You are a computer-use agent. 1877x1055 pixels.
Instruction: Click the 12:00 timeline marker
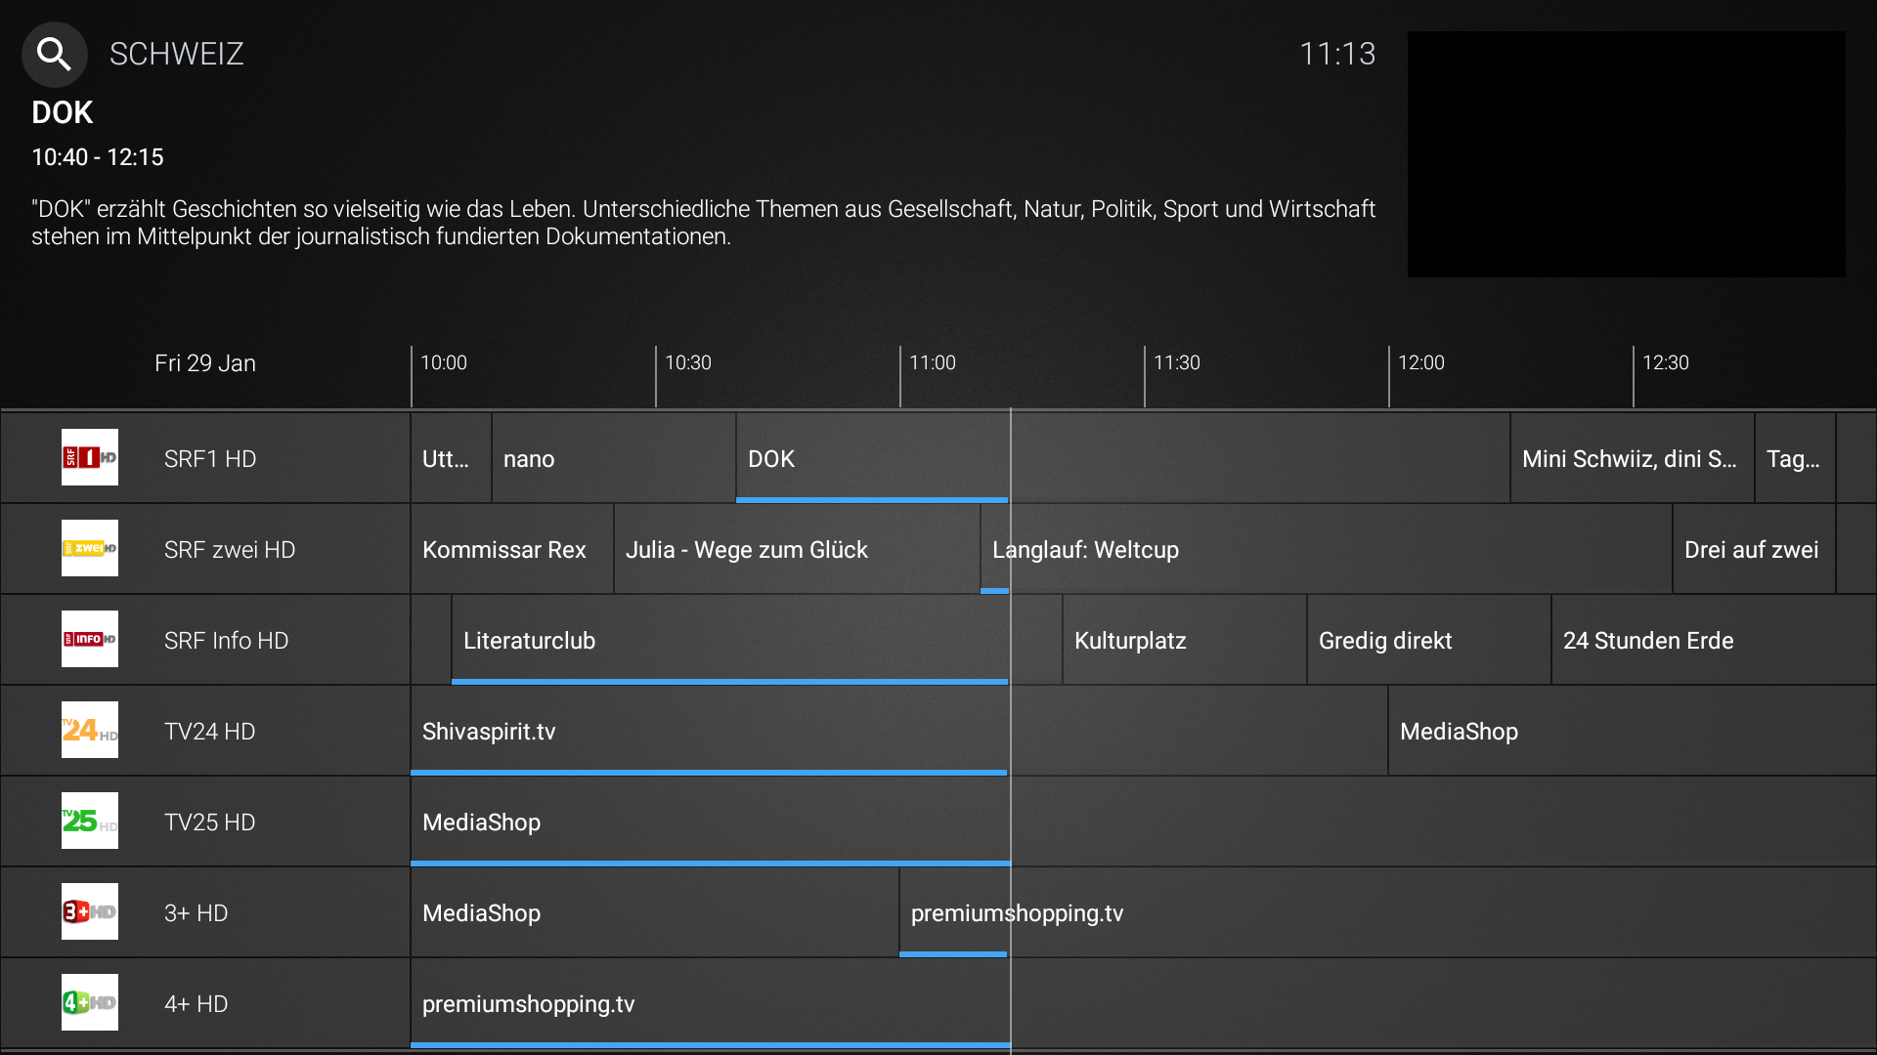point(1420,363)
